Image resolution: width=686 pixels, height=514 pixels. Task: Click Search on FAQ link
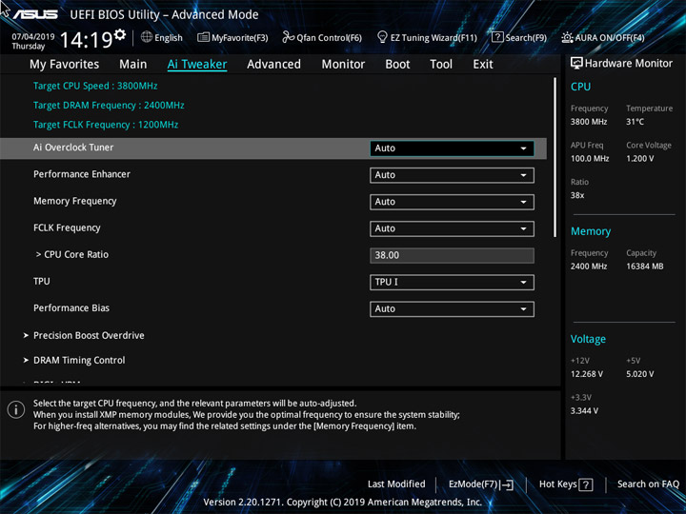648,484
